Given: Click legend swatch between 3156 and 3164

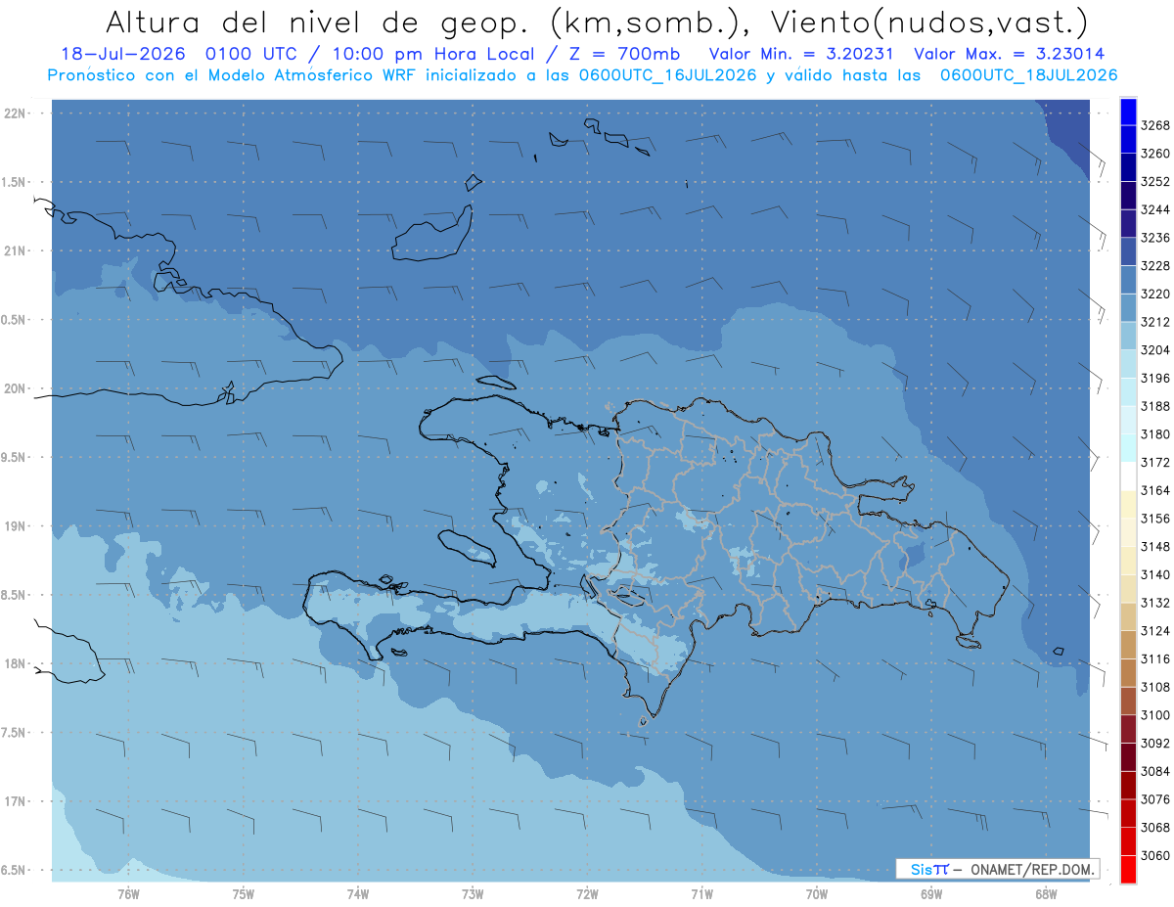Looking at the screenshot, I should 1128,505.
